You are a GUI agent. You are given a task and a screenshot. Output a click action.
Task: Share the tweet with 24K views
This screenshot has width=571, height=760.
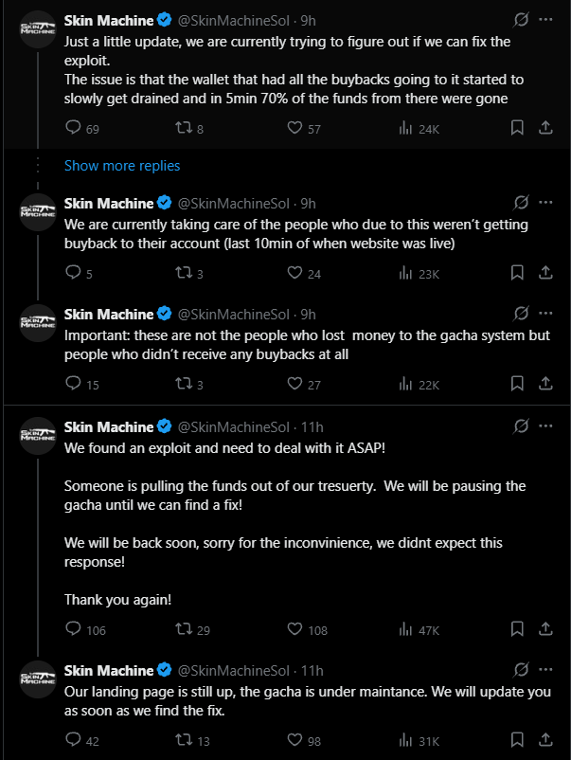pyautogui.click(x=545, y=128)
